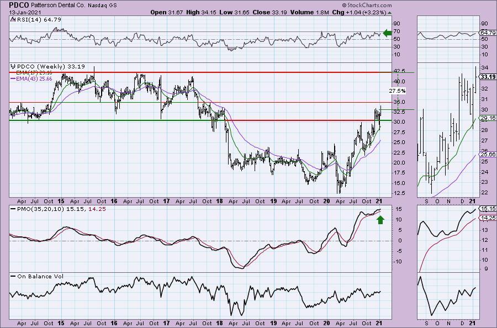
Task: Click the purple line swatch of EMA(43)
Action: click(x=13, y=78)
